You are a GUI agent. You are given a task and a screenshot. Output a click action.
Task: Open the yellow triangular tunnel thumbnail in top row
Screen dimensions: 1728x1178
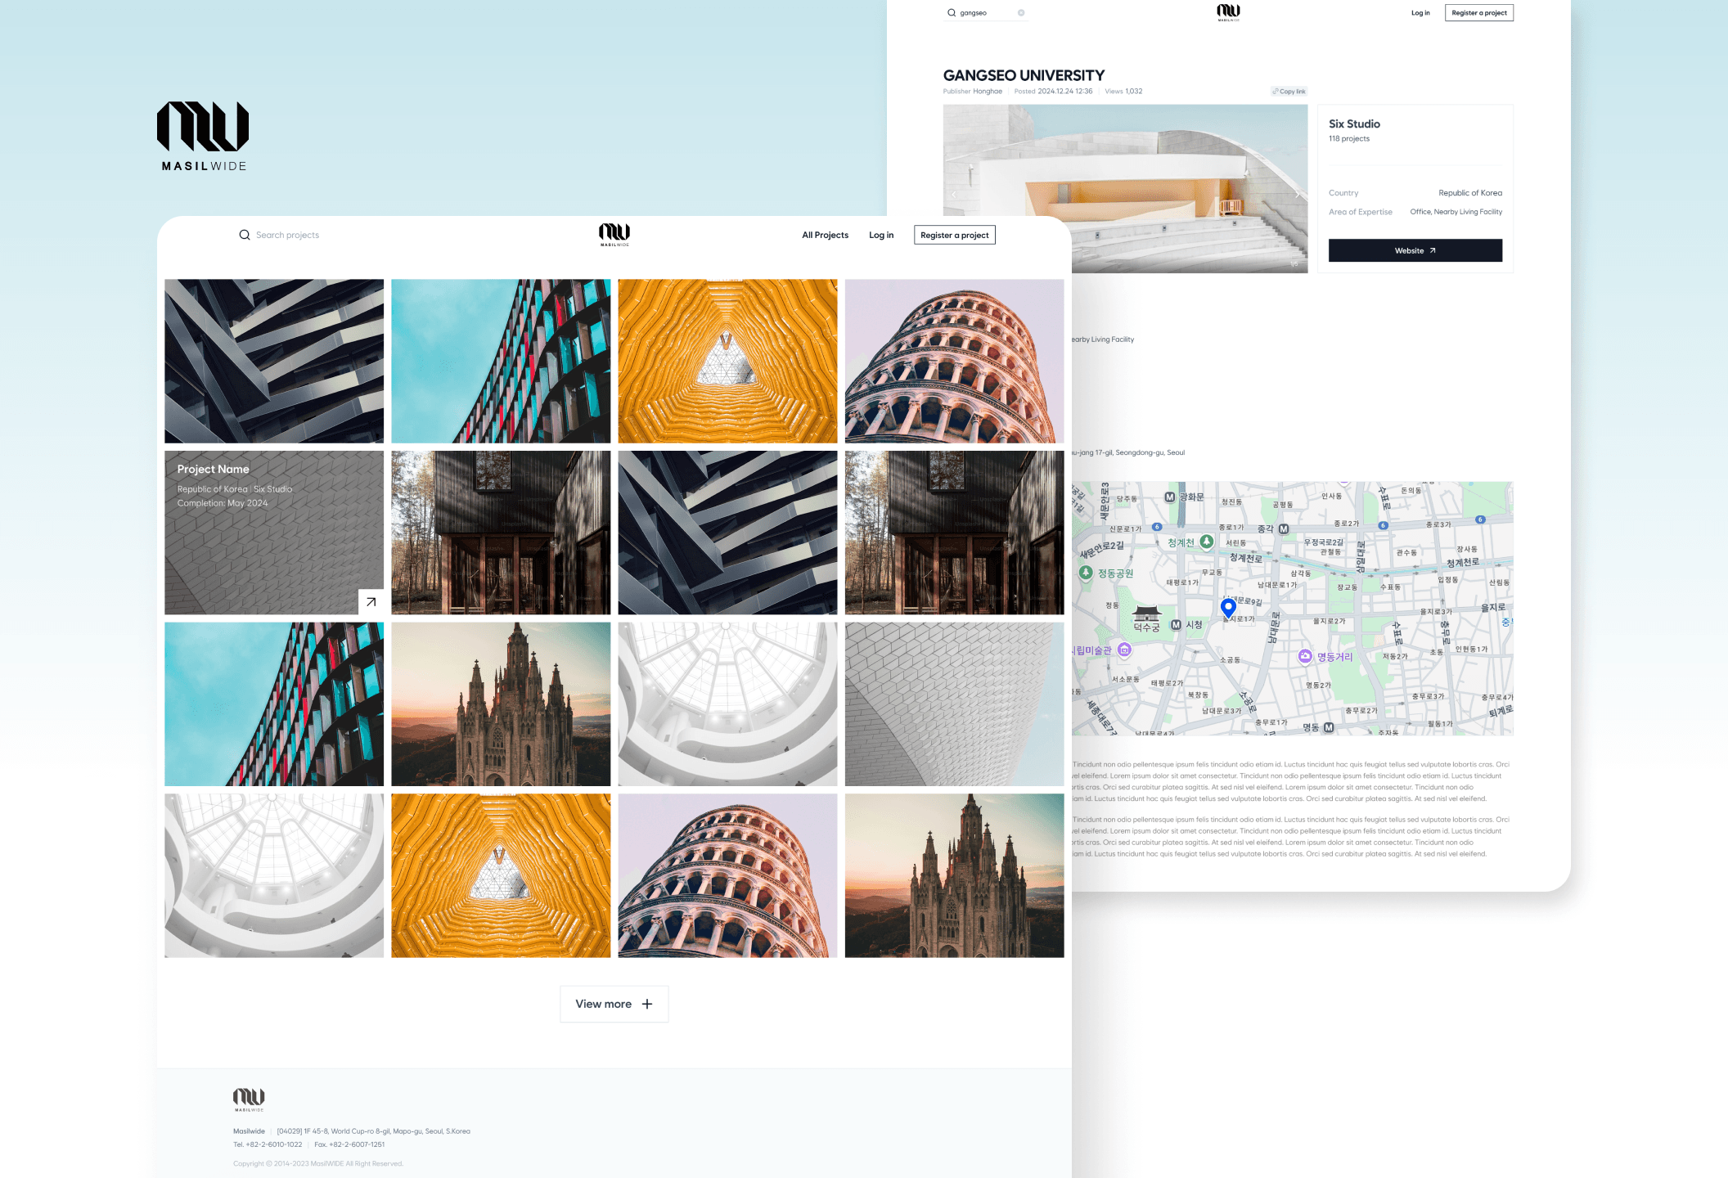pos(727,361)
